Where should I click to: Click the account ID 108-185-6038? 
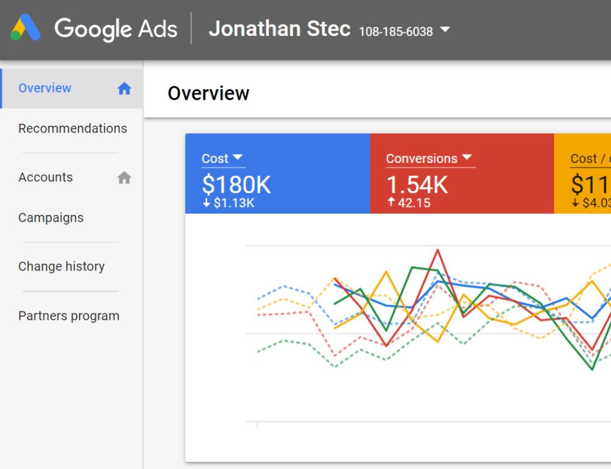(395, 31)
